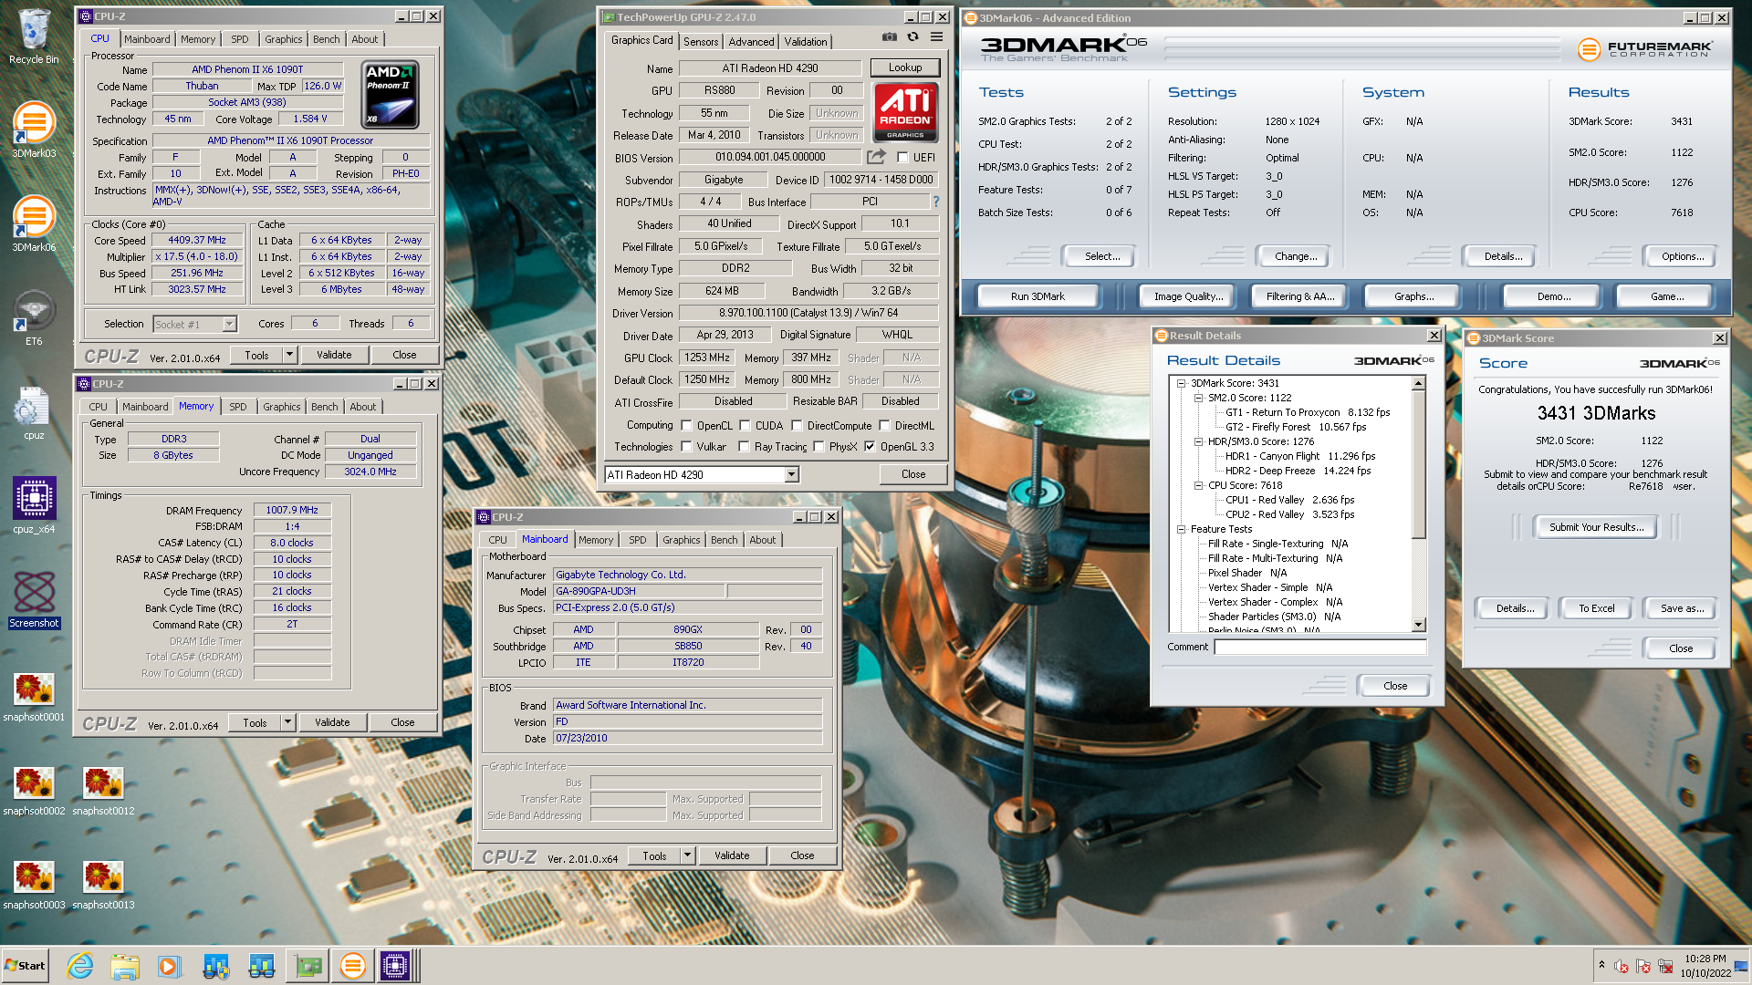This screenshot has height=985, width=1752.
Task: Switch to the SPD tab in top CPU-Z window
Action: (239, 39)
